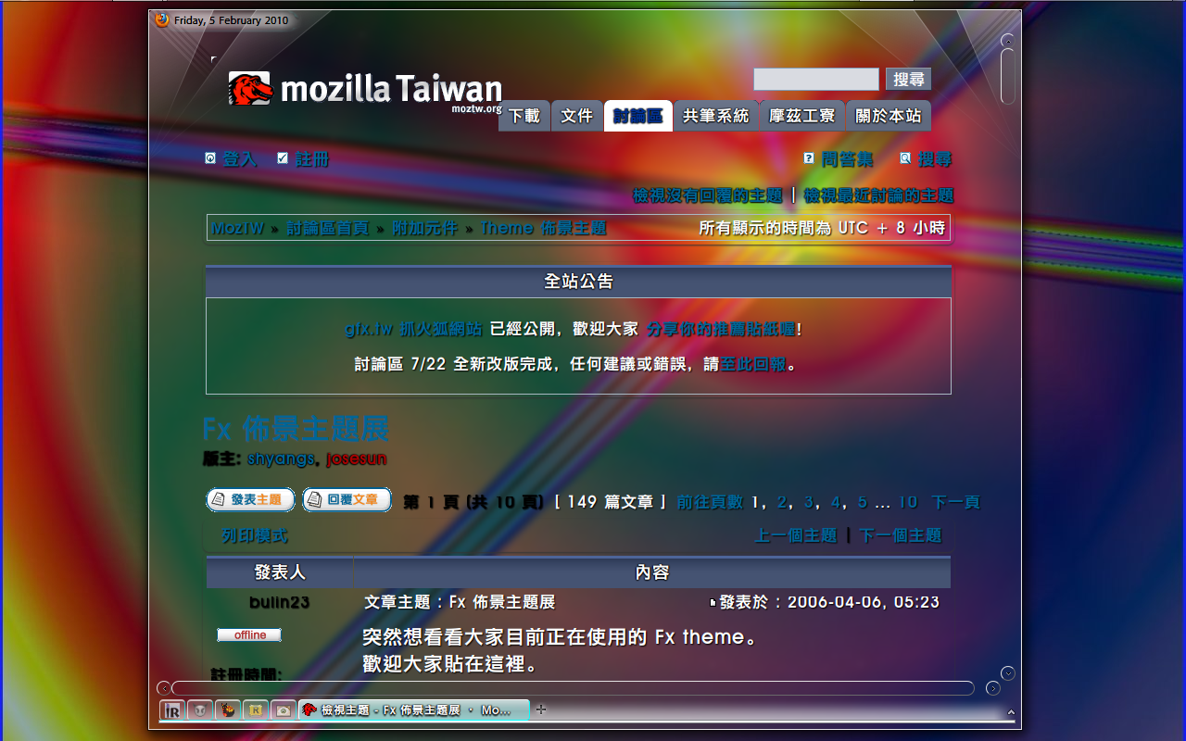This screenshot has height=741, width=1186.
Task: Open the gfx.tw 抓火狐網站 announcement link
Action: pyautogui.click(x=413, y=329)
